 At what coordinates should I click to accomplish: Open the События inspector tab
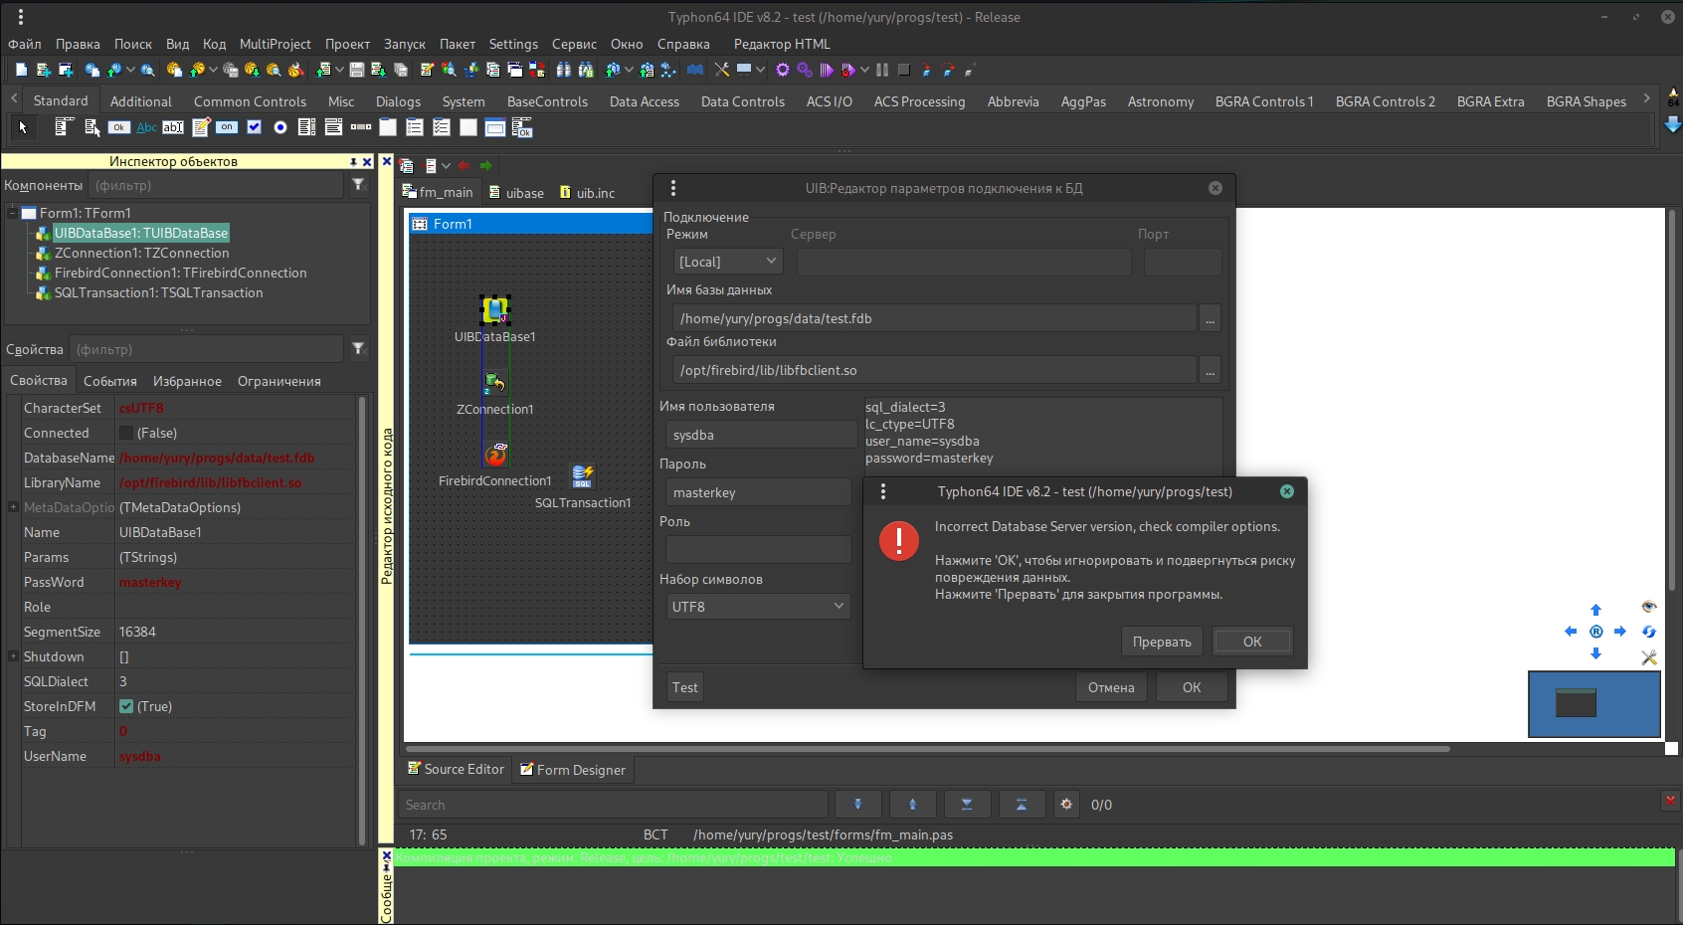[110, 381]
